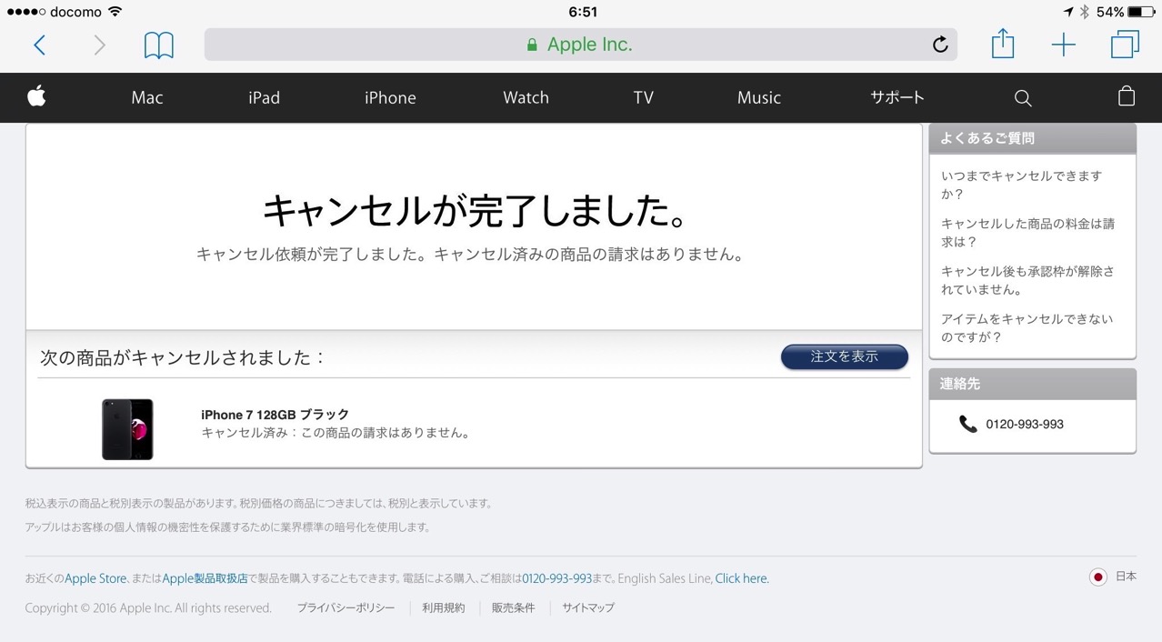1162x642 pixels.
Task: Open 利用規約 in the footer
Action: pyautogui.click(x=443, y=607)
